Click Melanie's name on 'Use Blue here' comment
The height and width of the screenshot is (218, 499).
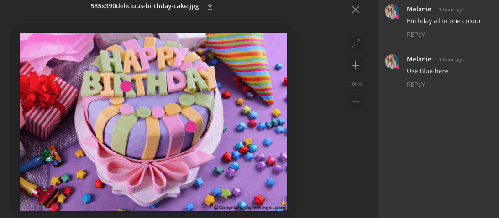[419, 59]
